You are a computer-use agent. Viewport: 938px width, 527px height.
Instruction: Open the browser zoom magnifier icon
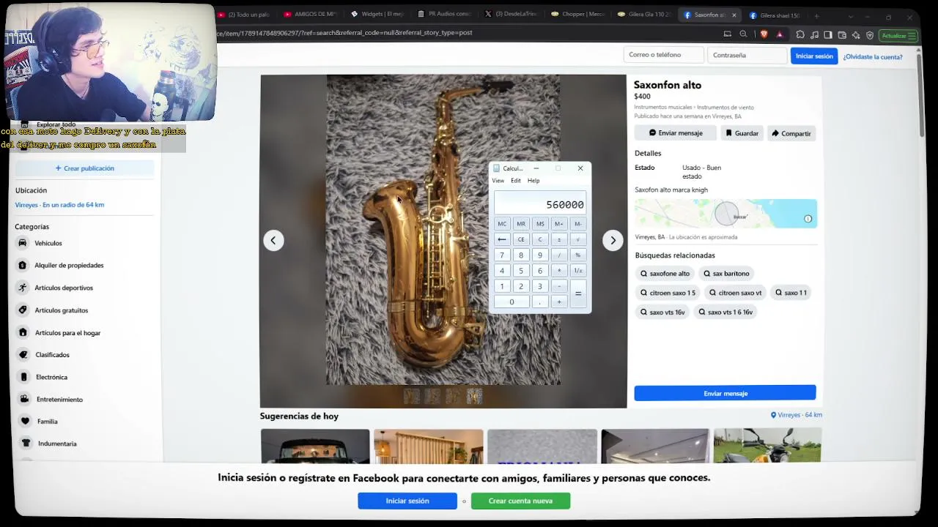743,34
